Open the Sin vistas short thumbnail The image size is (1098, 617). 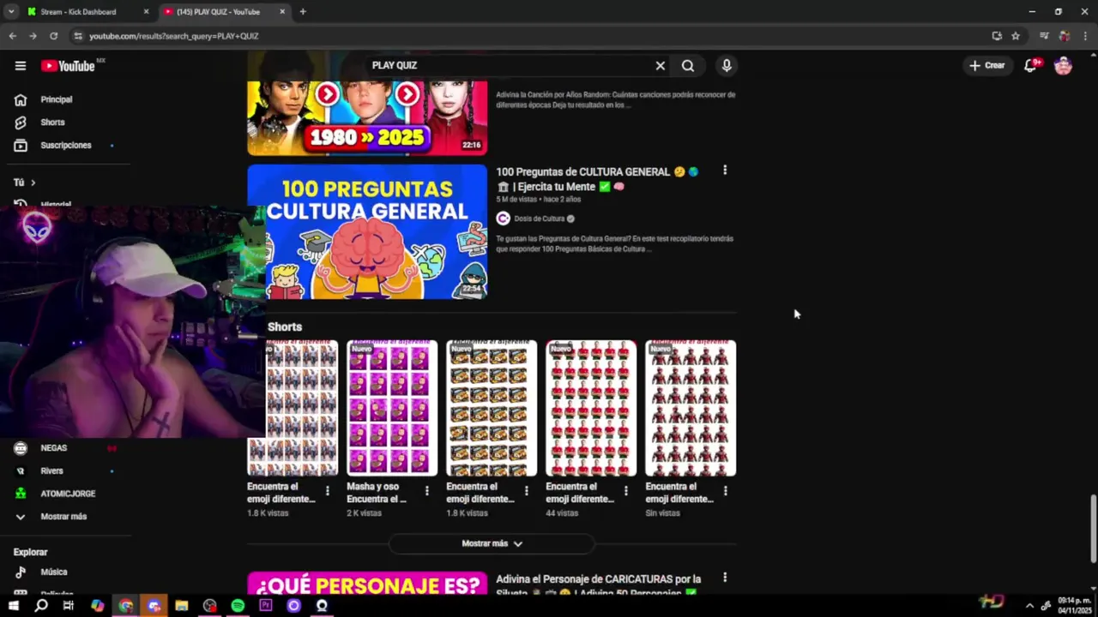(x=691, y=408)
